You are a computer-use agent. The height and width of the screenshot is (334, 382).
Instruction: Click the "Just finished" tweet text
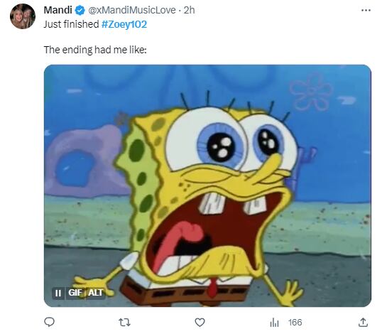click(x=72, y=24)
